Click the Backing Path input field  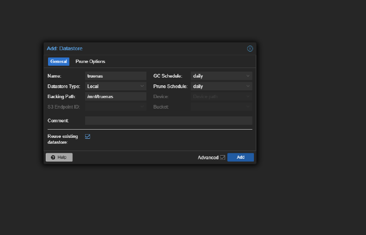coord(116,96)
